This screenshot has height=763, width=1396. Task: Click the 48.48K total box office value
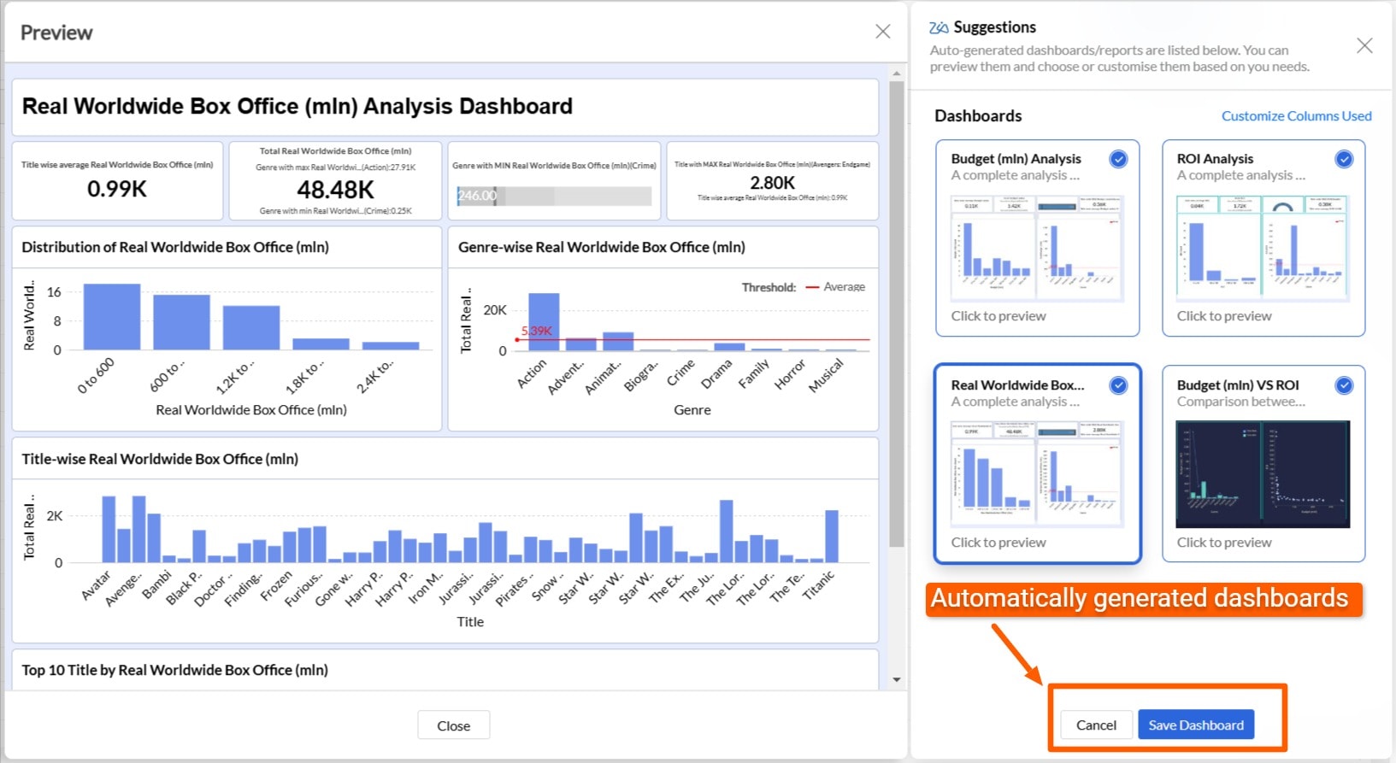(335, 189)
